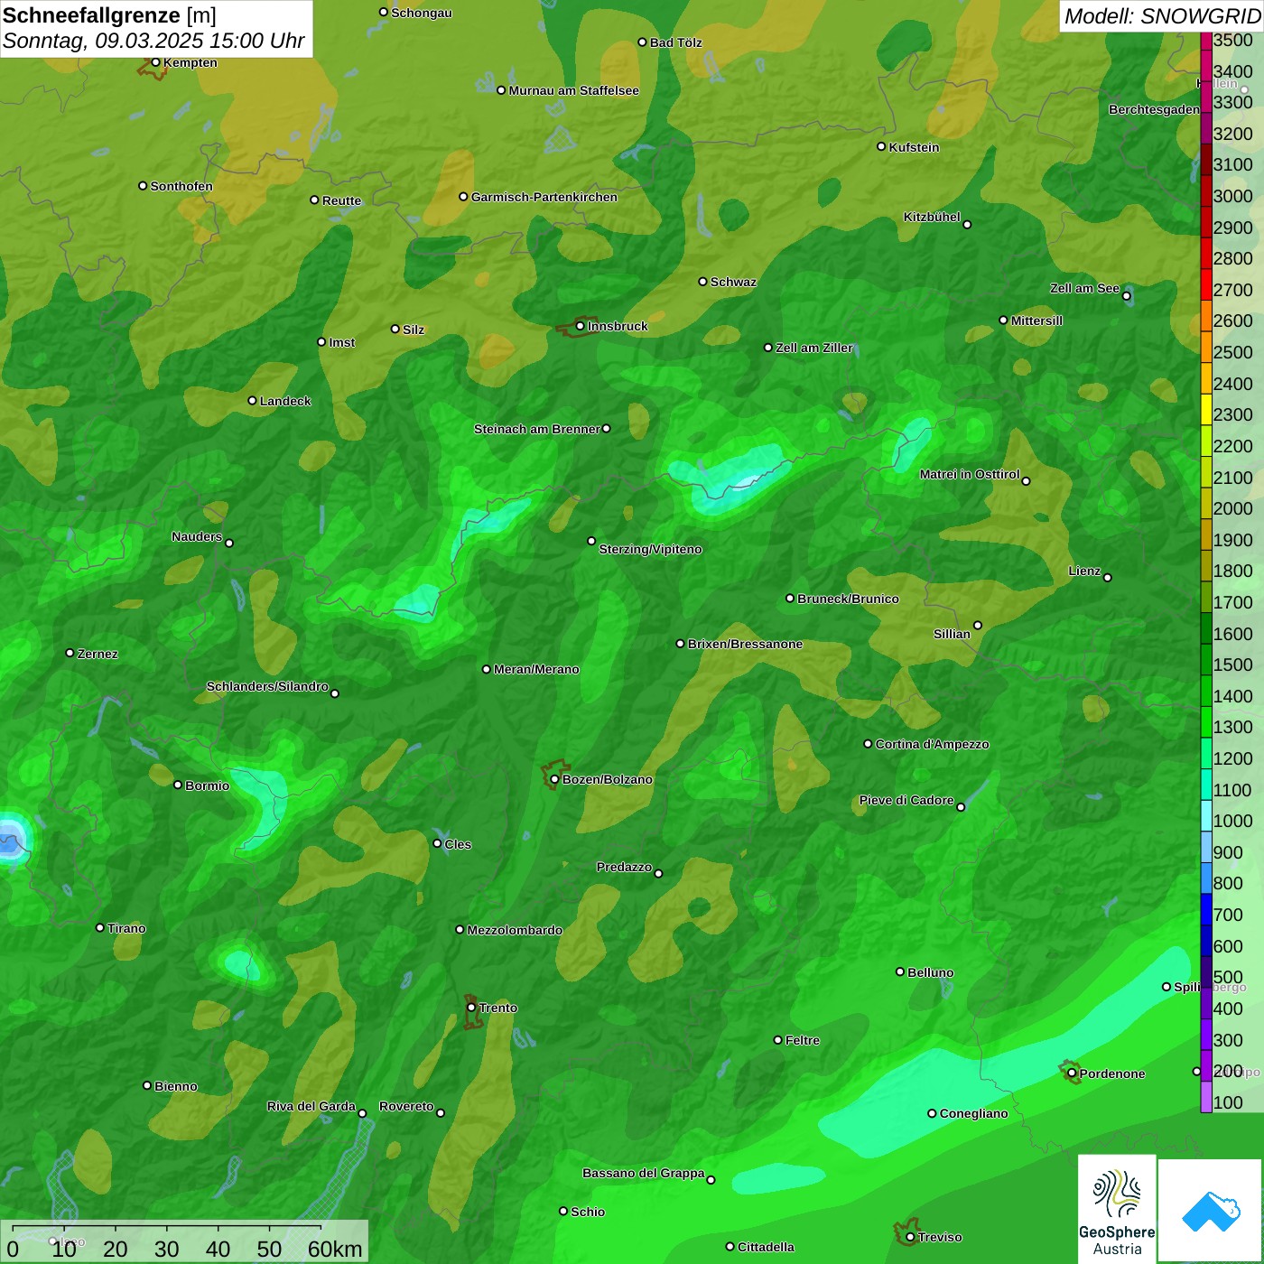Click the 'Murnau am Staffelsee' label
1264x1264 pixels.
pyautogui.click(x=574, y=90)
